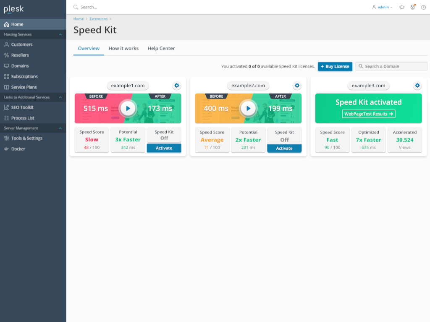Image resolution: width=430 pixels, height=322 pixels.
Task: Activate Speed Kit for example1.com
Action: (x=164, y=148)
